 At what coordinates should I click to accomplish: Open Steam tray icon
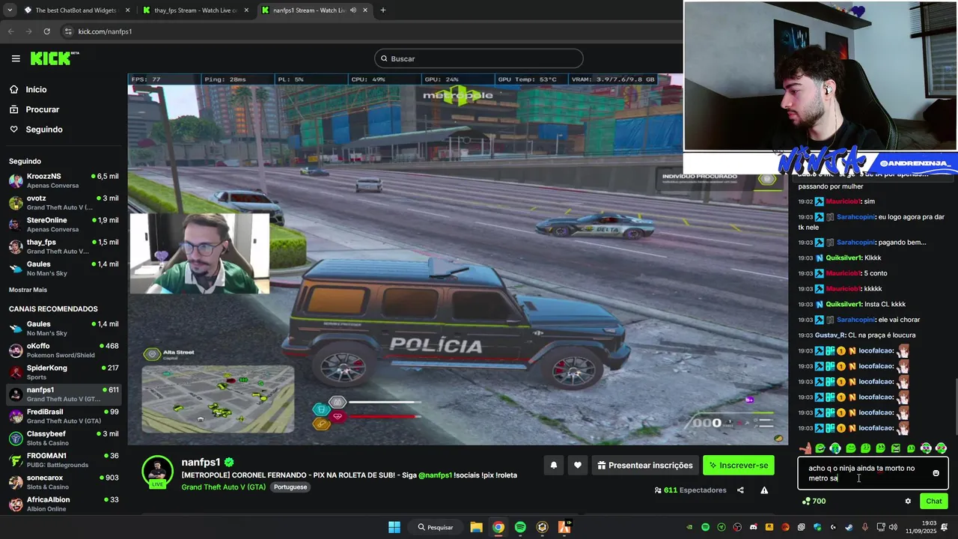[848, 527]
